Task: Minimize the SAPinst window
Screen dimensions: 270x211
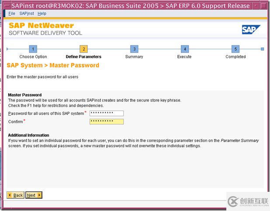Action: pos(256,6)
